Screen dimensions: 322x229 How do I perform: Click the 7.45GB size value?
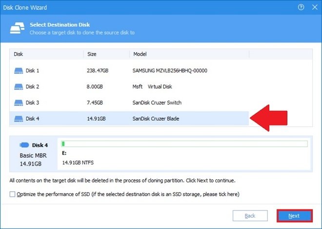[x=95, y=103]
